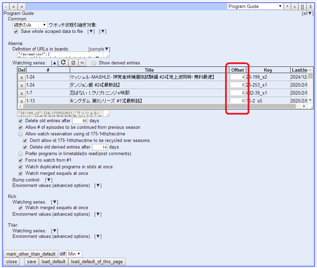
Task: Go to the previous page with "<"
Action: tap(14, 7)
